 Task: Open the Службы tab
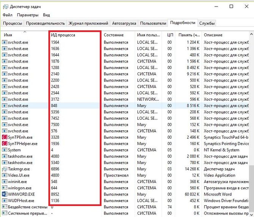[207, 23]
